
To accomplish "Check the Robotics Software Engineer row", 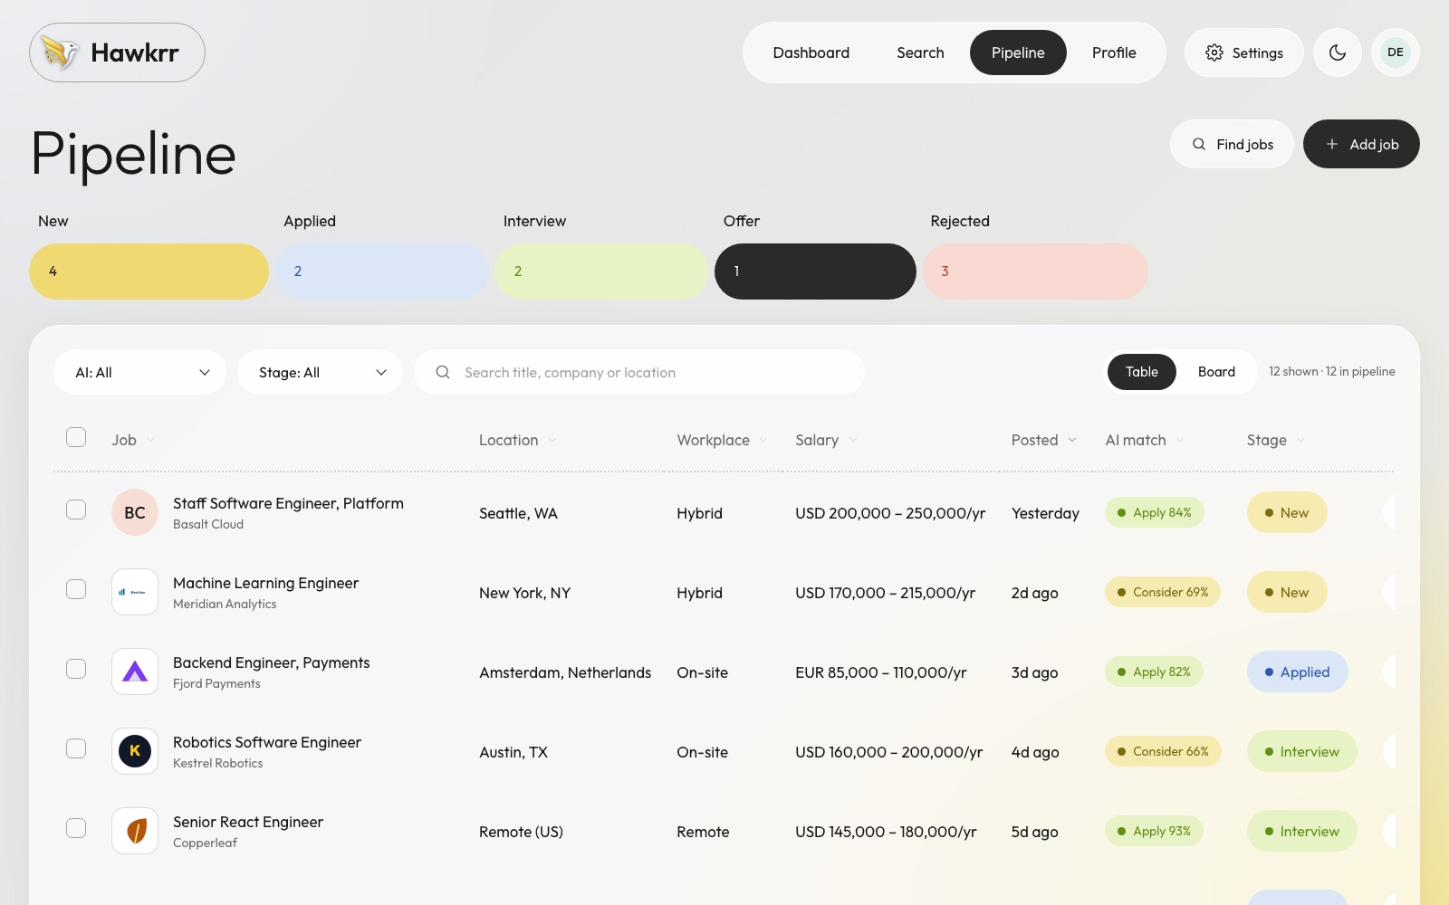I will 76,748.
